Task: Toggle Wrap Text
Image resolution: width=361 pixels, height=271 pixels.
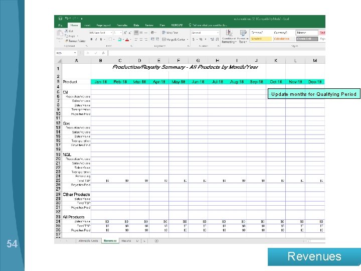Action: coord(170,33)
